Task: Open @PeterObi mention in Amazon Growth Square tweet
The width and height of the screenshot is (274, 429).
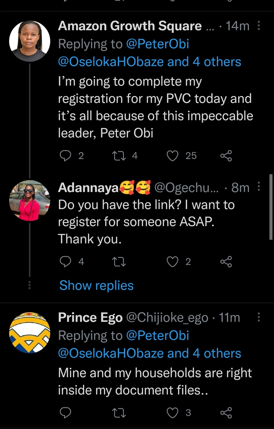Action: click(158, 44)
